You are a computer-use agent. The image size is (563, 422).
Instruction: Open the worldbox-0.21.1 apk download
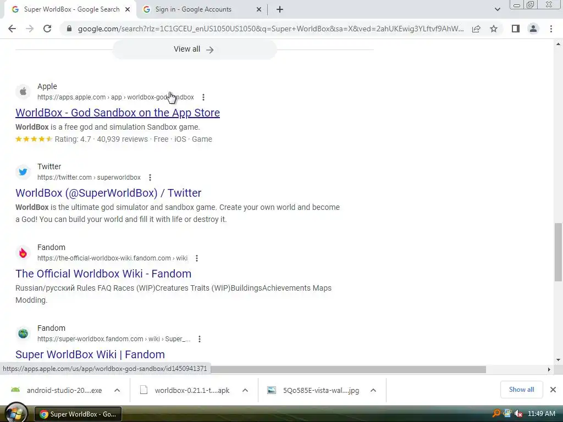(186, 390)
